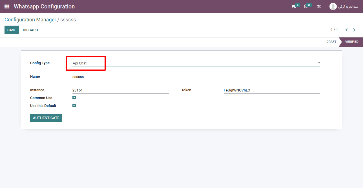Switch status to Verified

tap(351, 42)
